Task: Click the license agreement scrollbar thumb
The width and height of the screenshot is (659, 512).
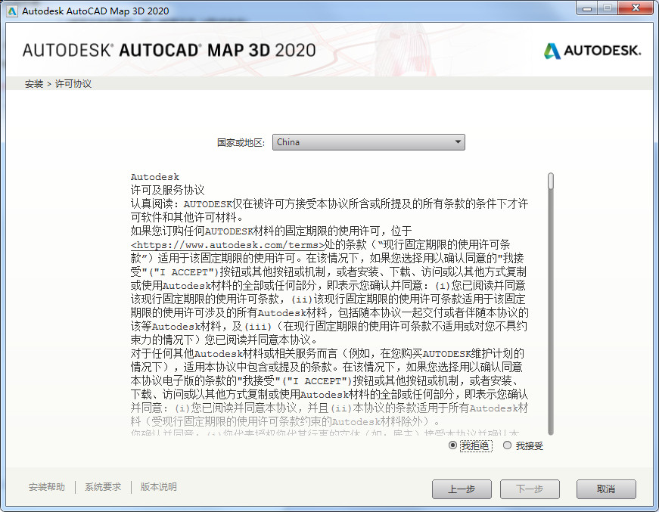Action: point(551,181)
